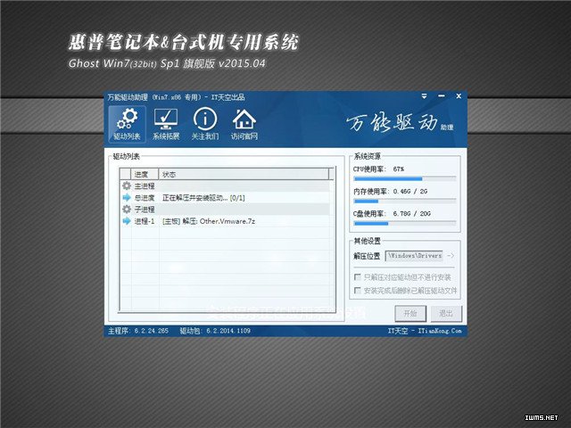Click the 进程-1 row label
Image resolution: width=571 pixels, height=428 pixels.
(145, 221)
